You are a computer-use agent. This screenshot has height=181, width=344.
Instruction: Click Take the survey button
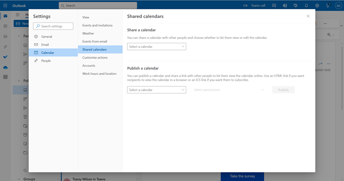pyautogui.click(x=242, y=176)
